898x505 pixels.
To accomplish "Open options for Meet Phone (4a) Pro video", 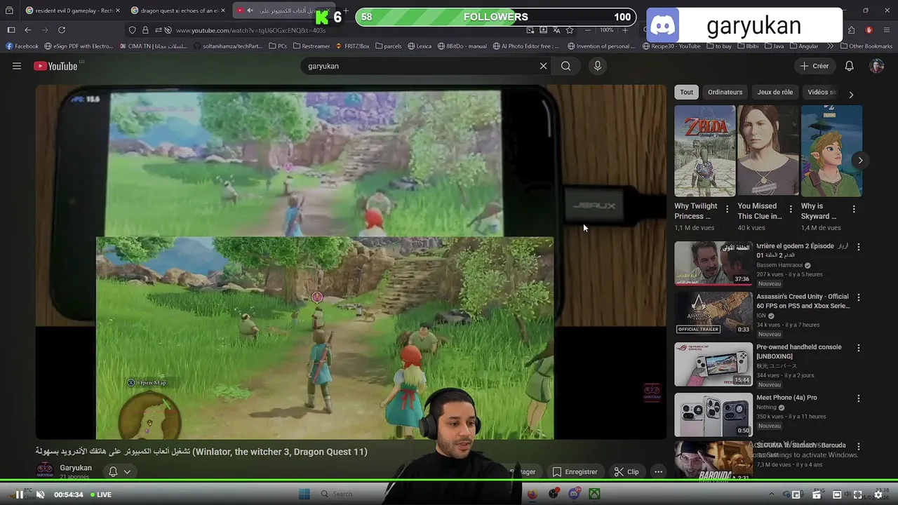I will tap(859, 398).
